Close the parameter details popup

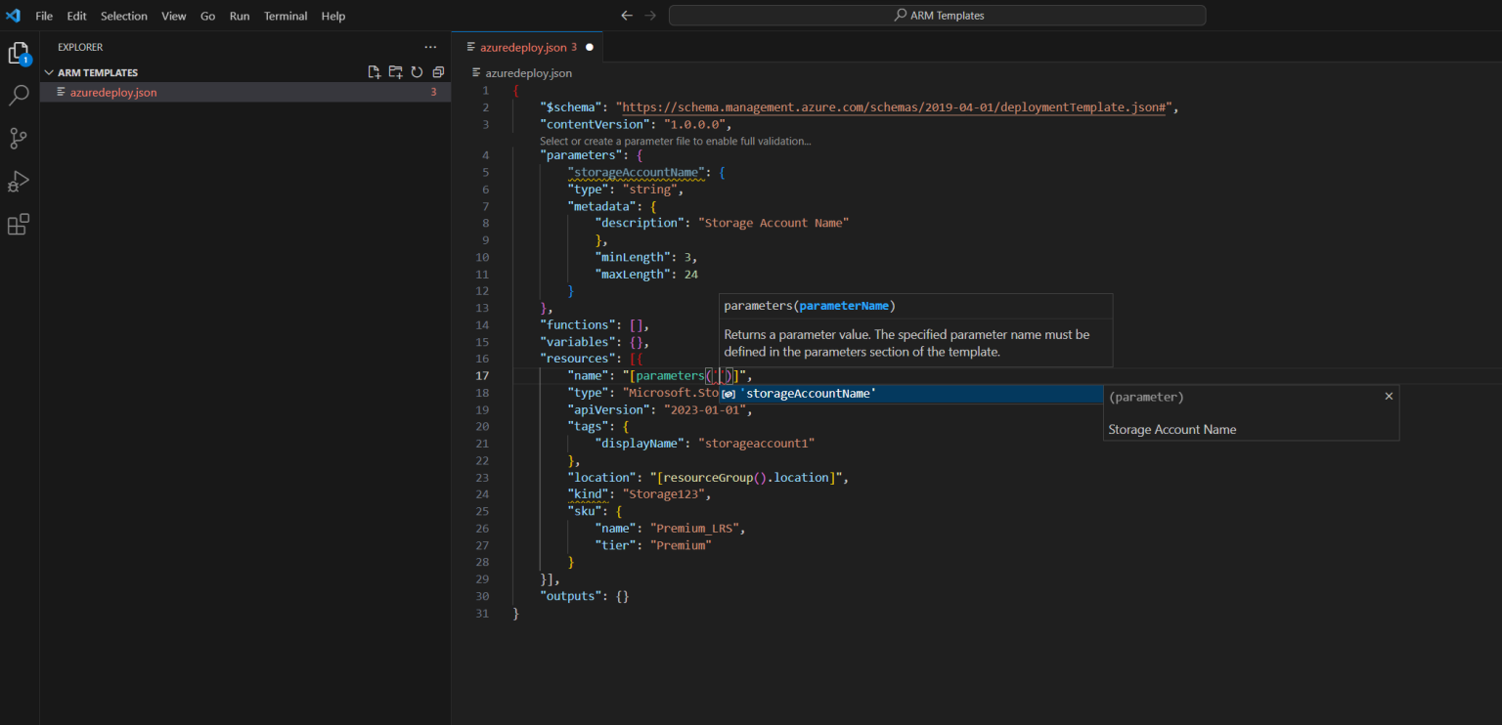tap(1389, 397)
